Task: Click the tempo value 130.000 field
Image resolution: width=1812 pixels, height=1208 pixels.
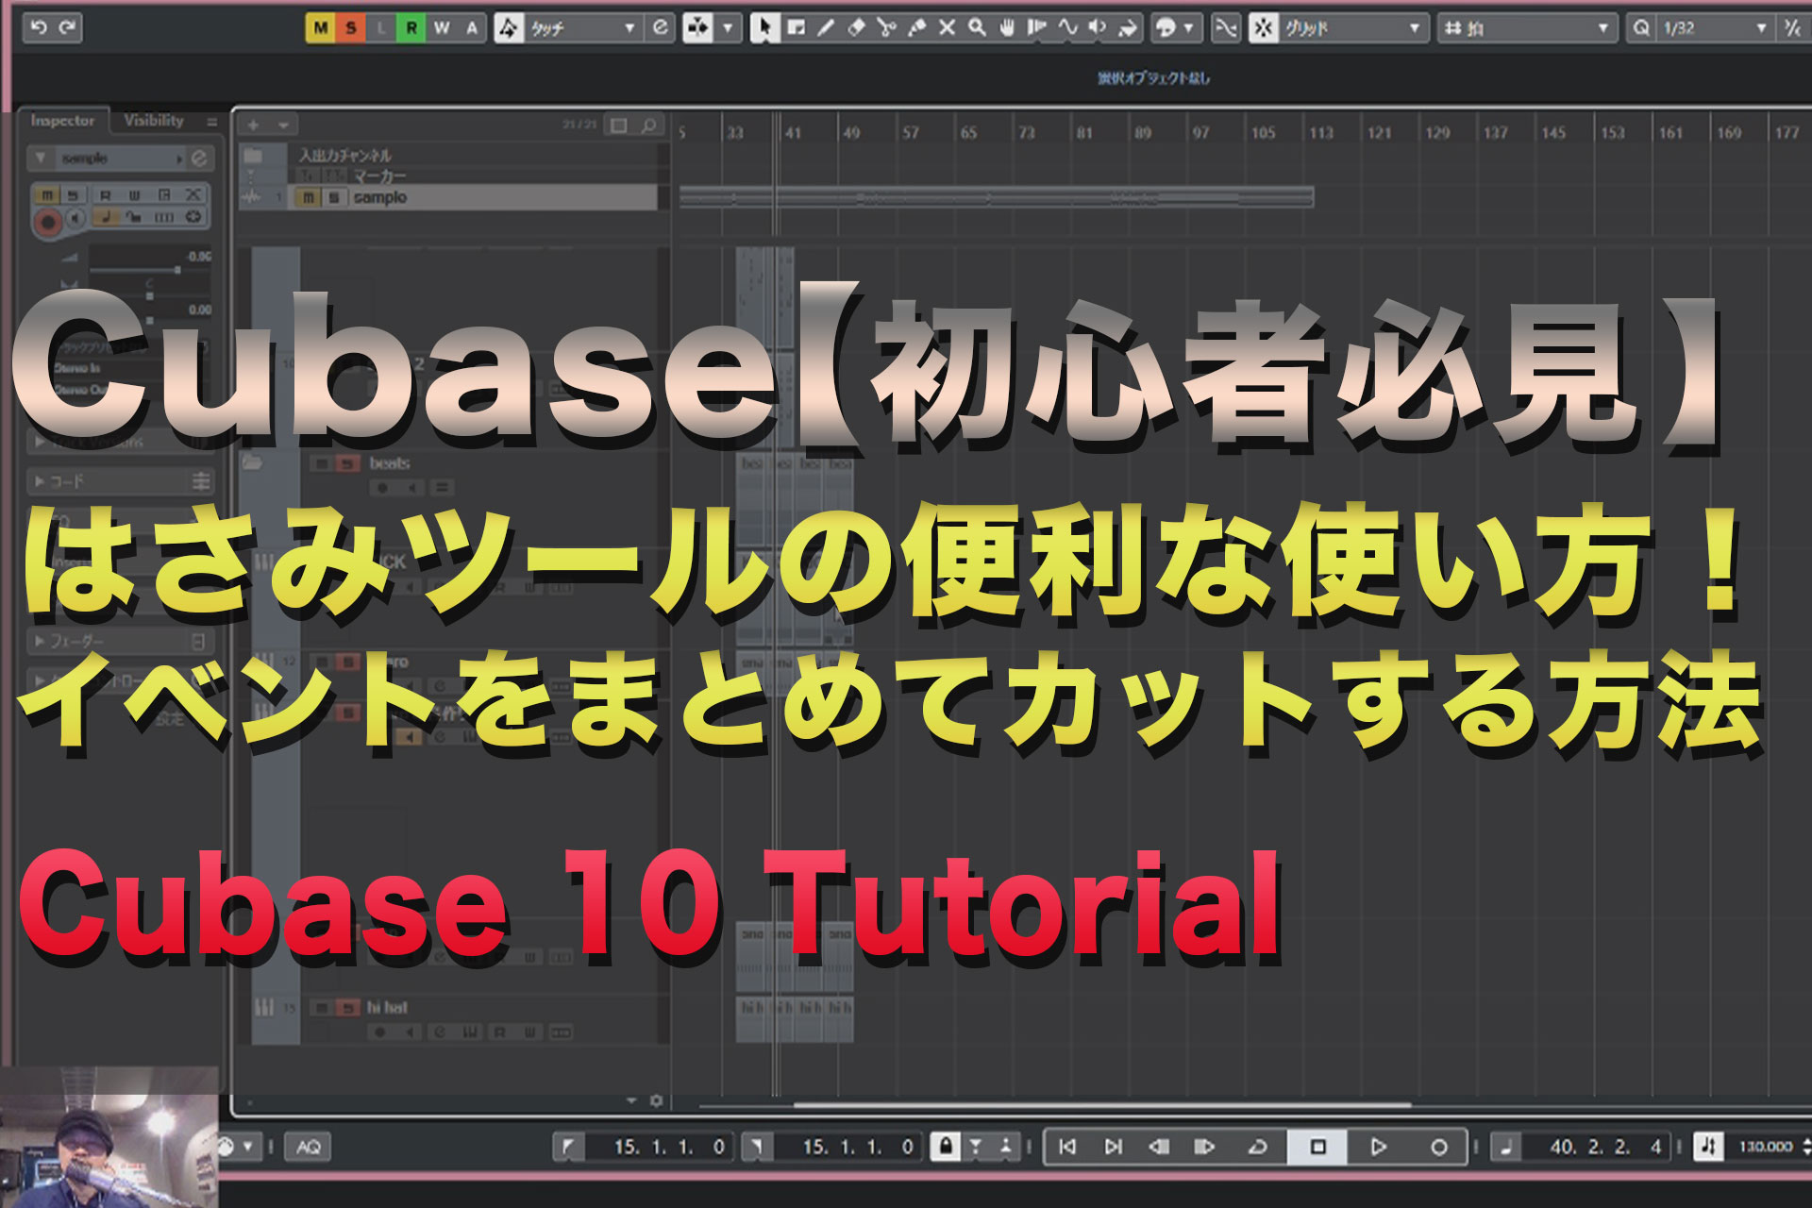Action: coord(1765,1147)
